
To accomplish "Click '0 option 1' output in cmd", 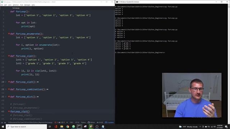I will click(x=120, y=32).
